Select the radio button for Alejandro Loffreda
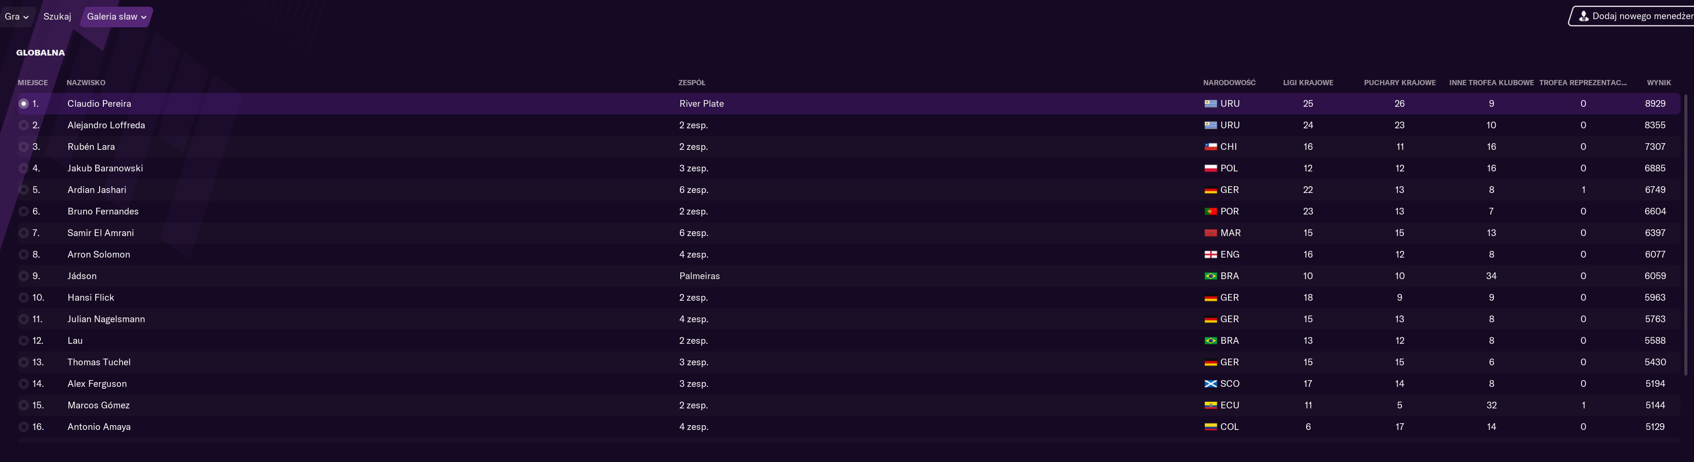The image size is (1694, 462). pos(23,125)
